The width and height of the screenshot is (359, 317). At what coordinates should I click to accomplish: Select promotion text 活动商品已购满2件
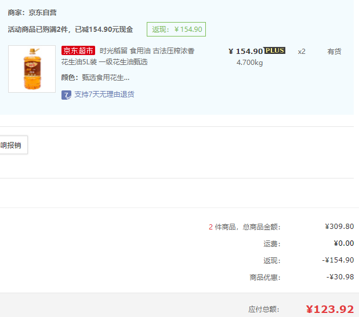[x=38, y=30]
